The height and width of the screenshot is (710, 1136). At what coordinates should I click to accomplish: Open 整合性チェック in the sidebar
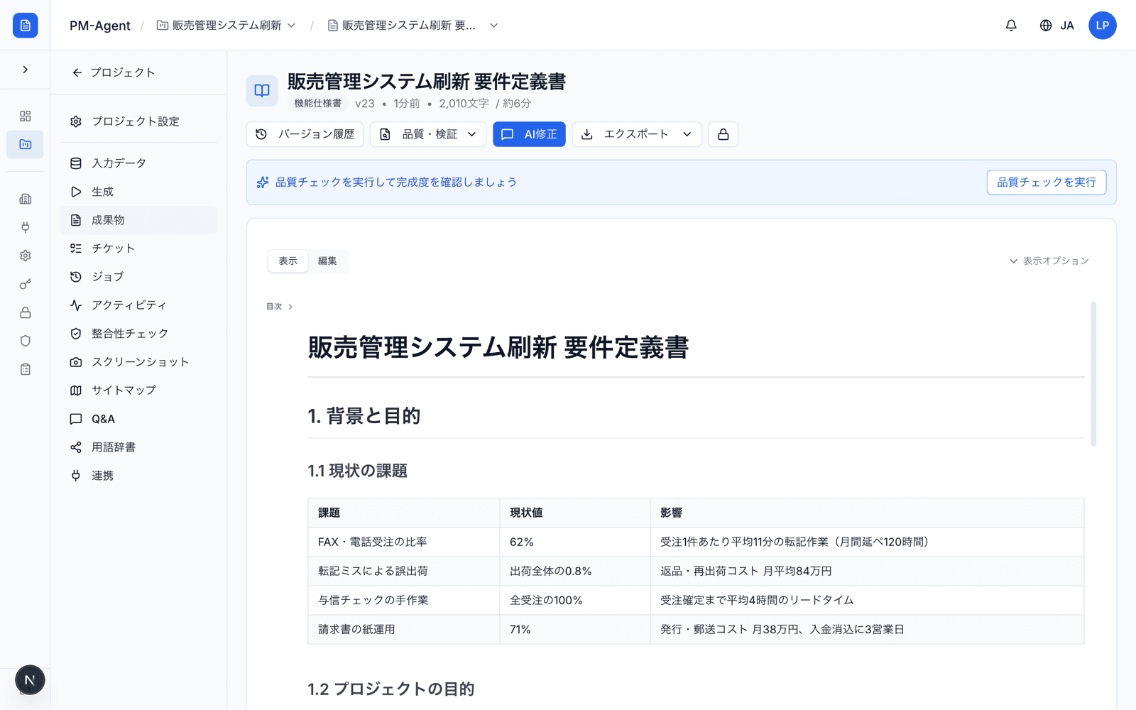(138, 334)
